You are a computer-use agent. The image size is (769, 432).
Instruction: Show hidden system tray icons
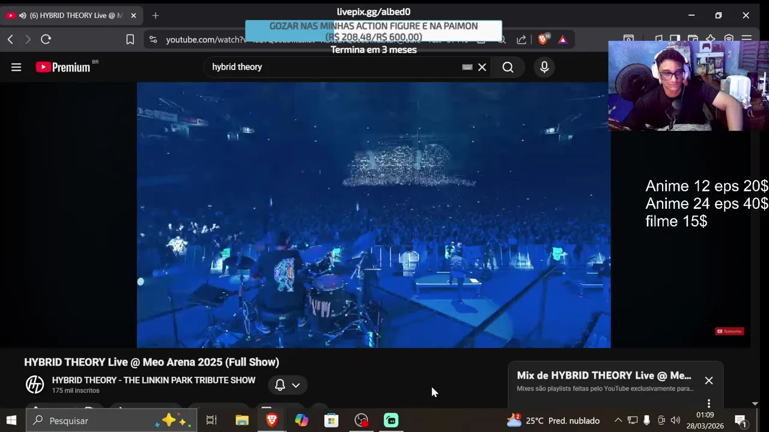[x=618, y=421]
